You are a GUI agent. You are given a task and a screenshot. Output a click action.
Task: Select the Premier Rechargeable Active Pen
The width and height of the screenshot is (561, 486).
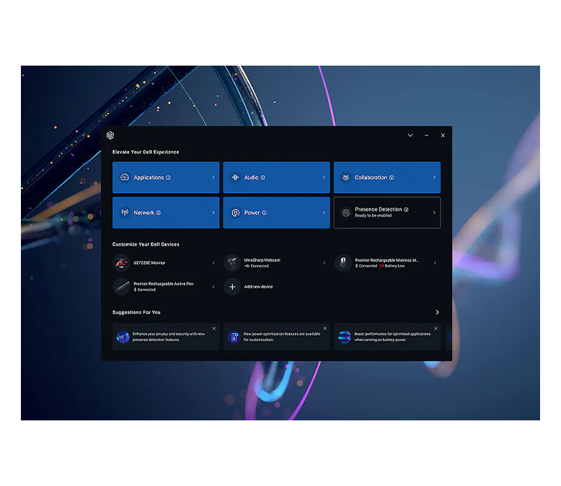[x=164, y=286]
